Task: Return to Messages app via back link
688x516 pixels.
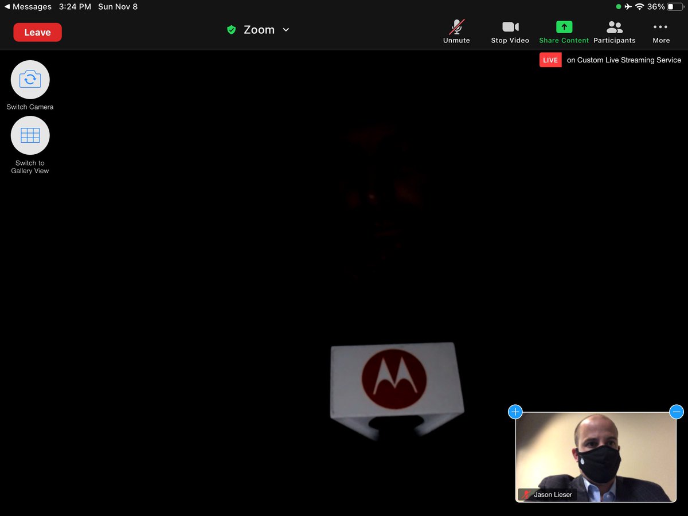Action: (28, 7)
